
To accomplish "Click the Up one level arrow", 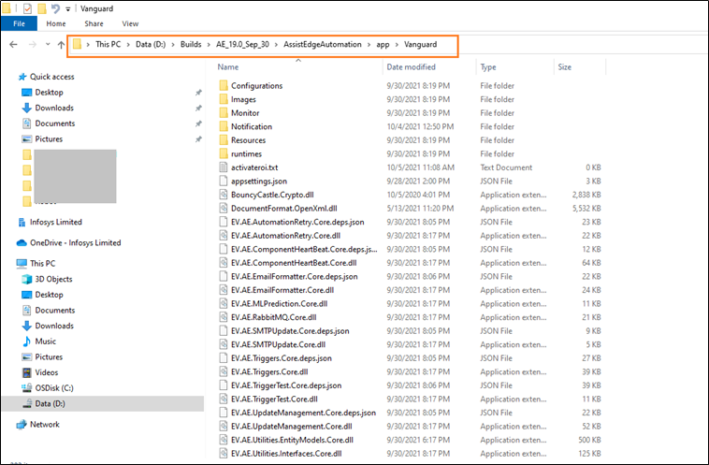I will [60, 45].
